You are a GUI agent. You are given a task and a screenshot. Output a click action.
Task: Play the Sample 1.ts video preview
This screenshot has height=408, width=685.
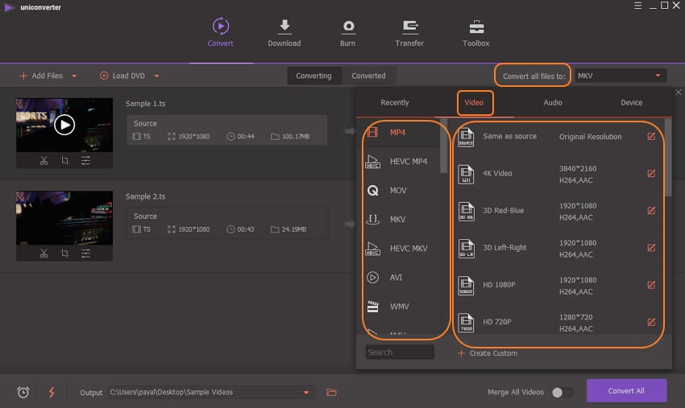(x=64, y=125)
